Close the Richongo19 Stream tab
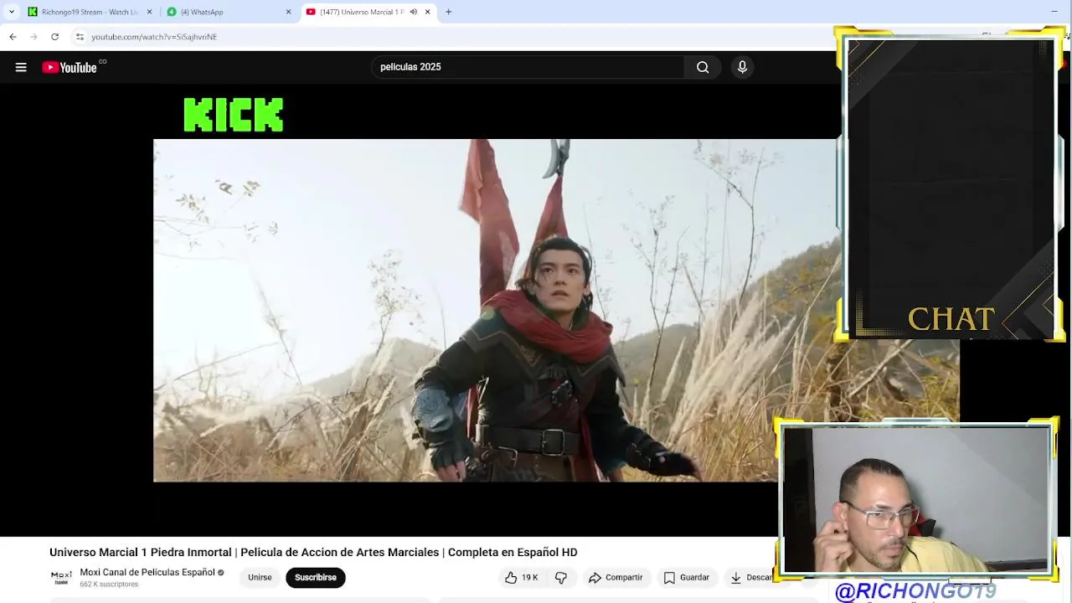This screenshot has height=603, width=1072. 150,12
